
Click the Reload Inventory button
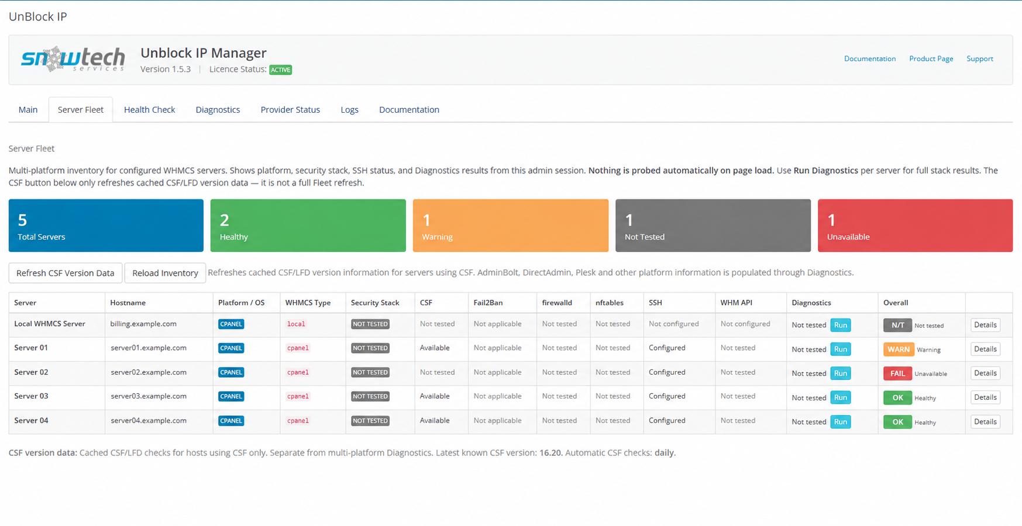165,273
